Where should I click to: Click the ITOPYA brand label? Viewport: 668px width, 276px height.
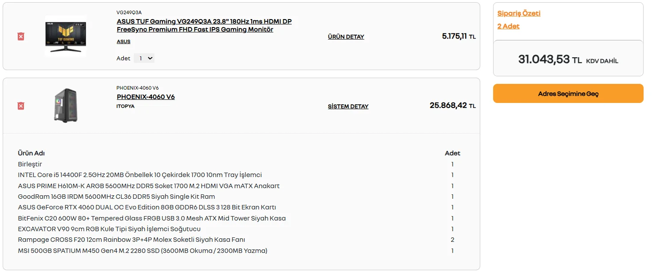(125, 106)
